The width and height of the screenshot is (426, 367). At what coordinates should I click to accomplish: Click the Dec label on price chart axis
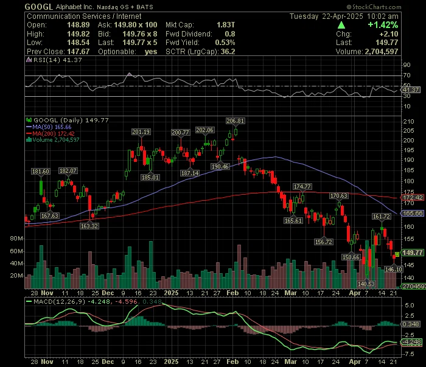click(108, 293)
